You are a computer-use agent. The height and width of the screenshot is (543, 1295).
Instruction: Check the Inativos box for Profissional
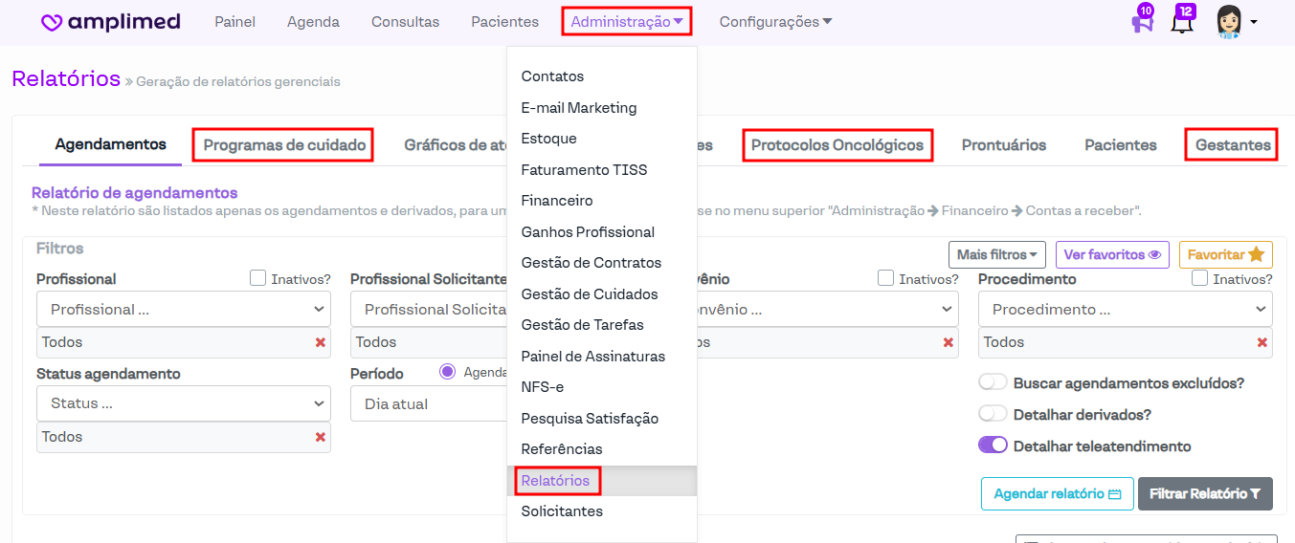coord(257,278)
